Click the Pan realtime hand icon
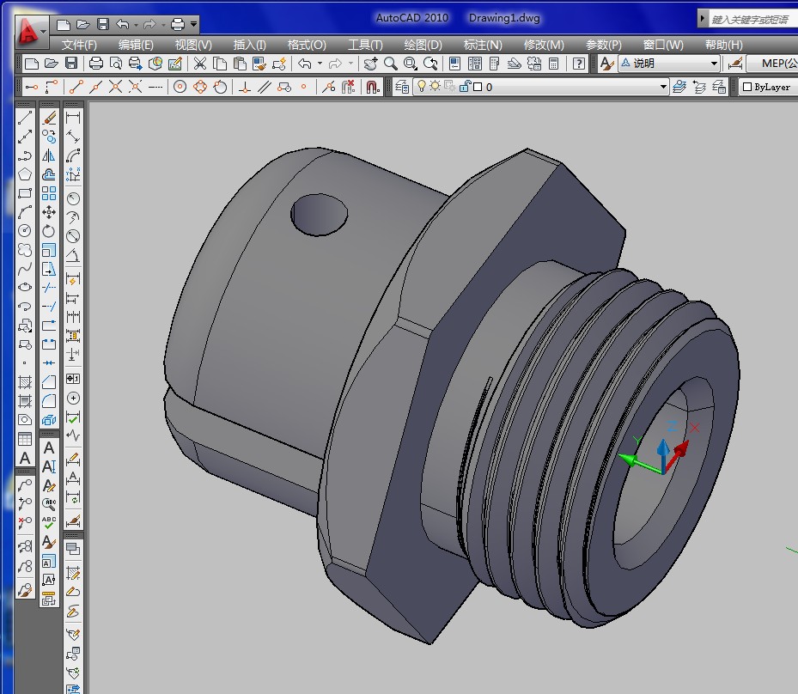The image size is (798, 694). (x=370, y=64)
